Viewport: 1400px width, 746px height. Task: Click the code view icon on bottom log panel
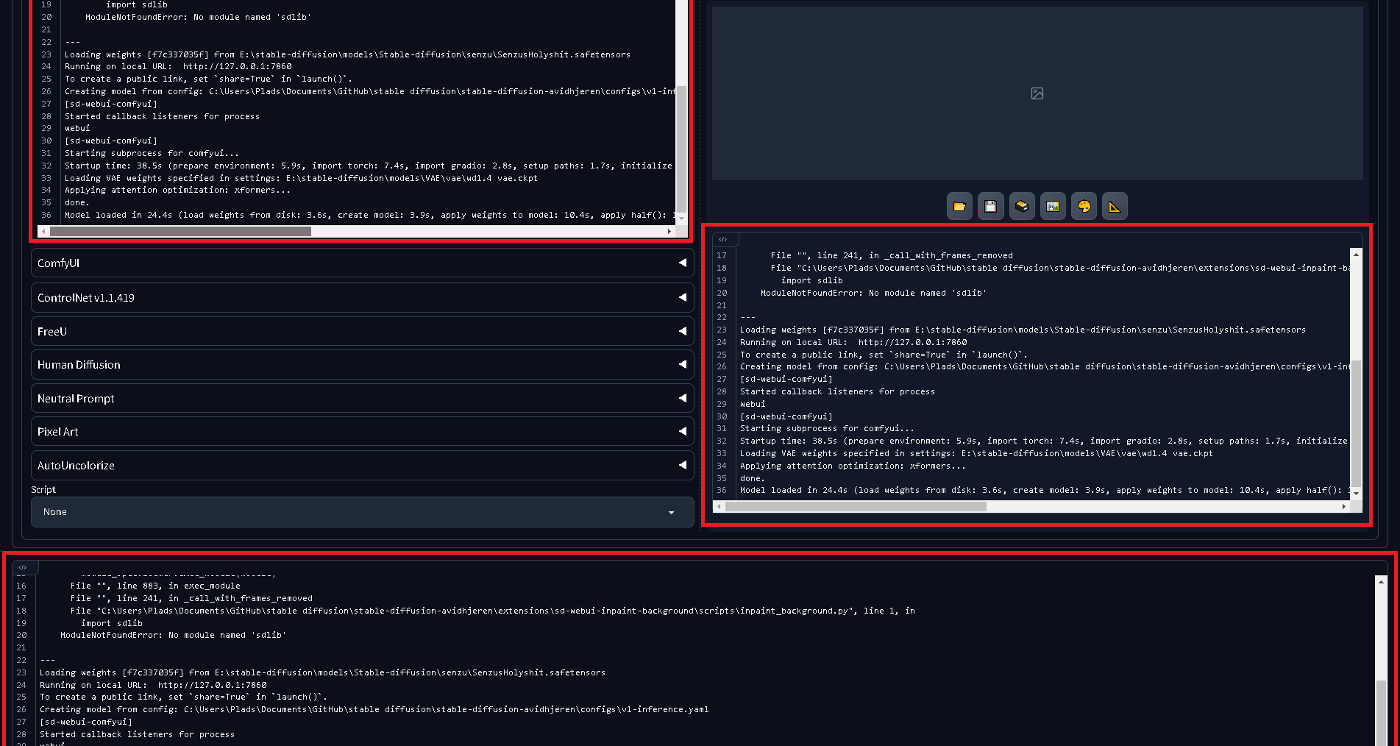click(24, 566)
